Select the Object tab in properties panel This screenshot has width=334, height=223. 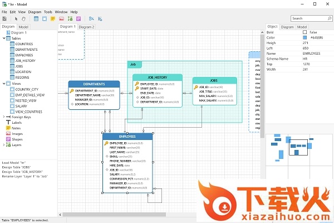tap(272, 26)
